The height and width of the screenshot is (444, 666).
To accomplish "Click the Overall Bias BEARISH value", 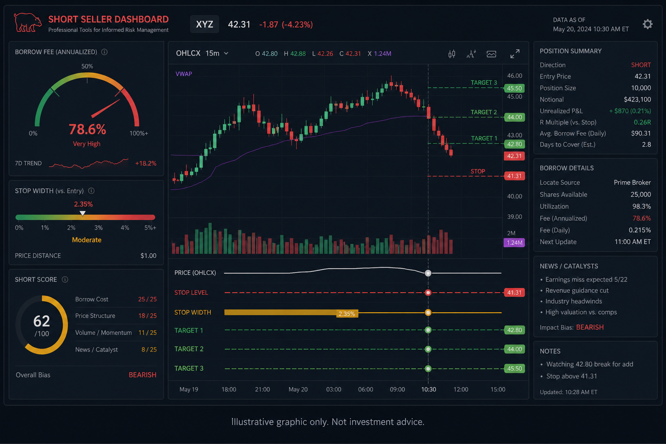I will coord(142,375).
